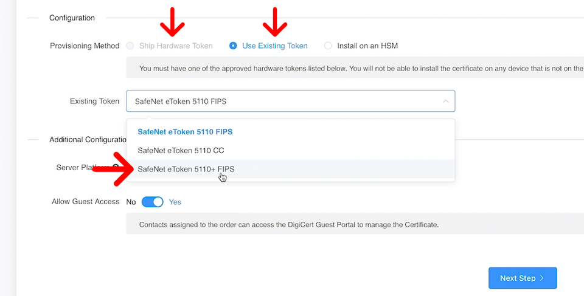The height and width of the screenshot is (296, 584).
Task: Click the Server Platform help icon
Action: coord(115,168)
